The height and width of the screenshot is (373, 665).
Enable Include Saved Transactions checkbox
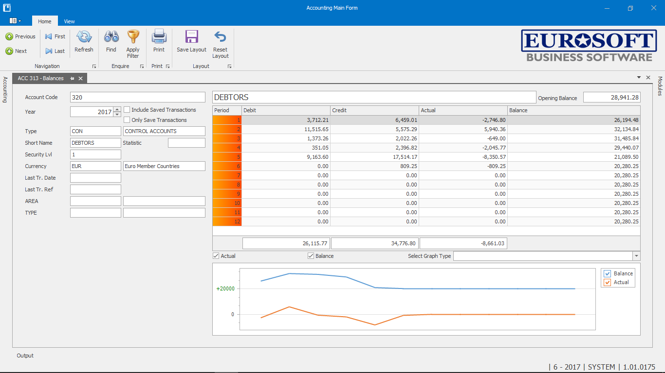[x=127, y=110]
